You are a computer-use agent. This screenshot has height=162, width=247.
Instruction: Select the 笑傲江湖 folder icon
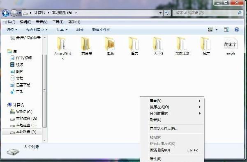[x=182, y=44]
